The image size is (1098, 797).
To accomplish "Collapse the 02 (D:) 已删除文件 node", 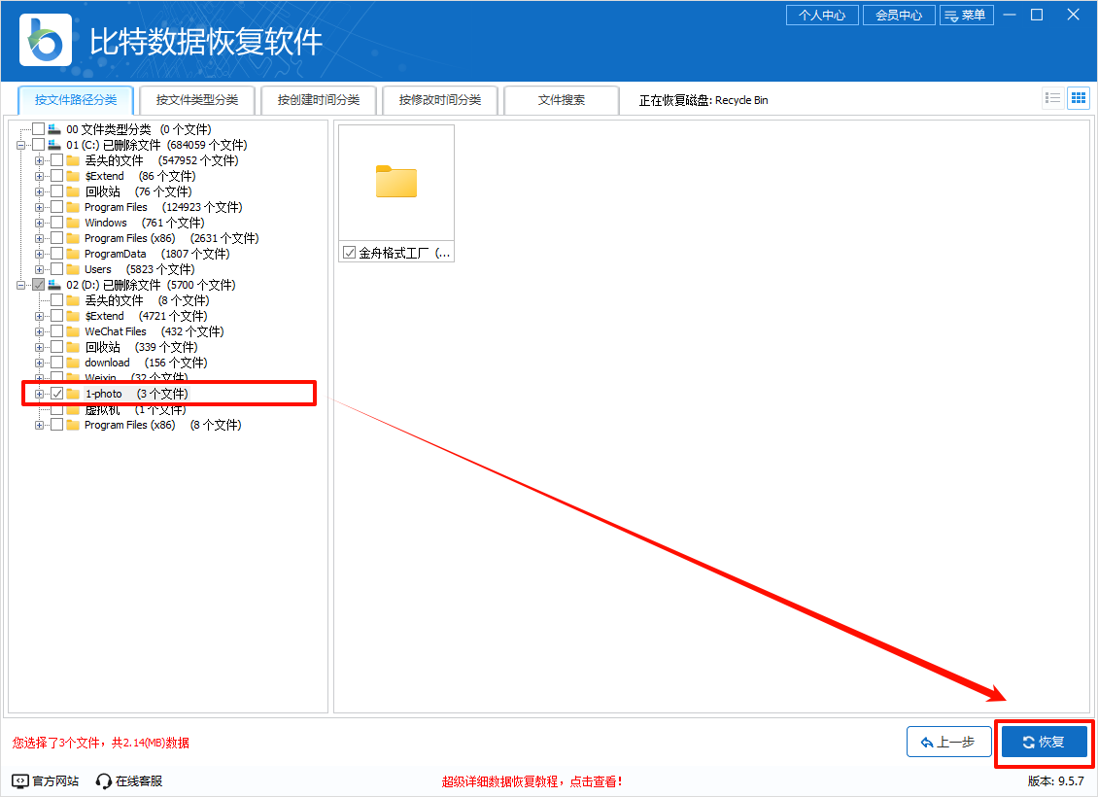I will point(20,285).
